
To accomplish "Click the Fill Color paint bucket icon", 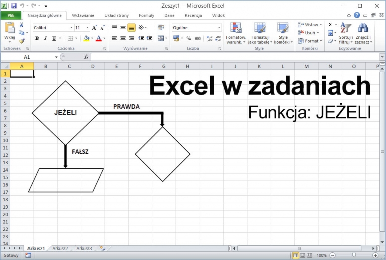I will point(86,38).
